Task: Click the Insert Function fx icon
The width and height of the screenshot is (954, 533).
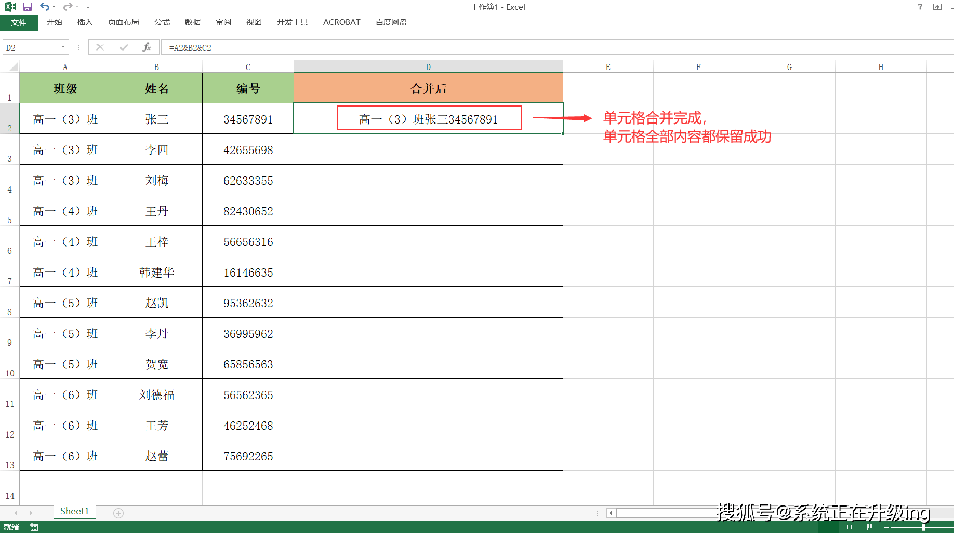Action: tap(147, 47)
